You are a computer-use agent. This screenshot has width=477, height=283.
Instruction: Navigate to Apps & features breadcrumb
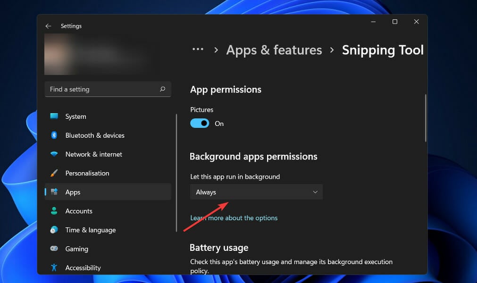pyautogui.click(x=274, y=50)
